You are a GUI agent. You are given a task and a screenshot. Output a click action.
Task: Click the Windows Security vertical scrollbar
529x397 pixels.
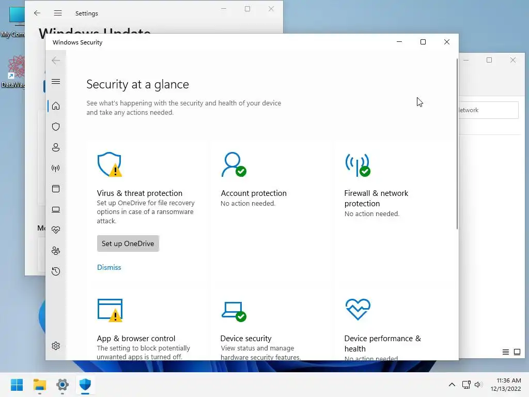click(457, 144)
